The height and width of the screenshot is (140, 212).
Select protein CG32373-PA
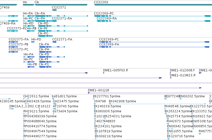[19, 39]
